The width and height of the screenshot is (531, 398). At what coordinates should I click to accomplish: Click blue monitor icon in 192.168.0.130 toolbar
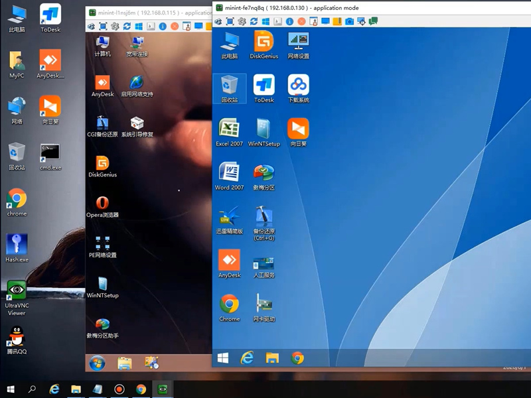pos(325,21)
